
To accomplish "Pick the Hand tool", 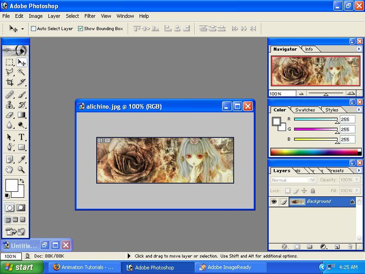I will click(9, 169).
